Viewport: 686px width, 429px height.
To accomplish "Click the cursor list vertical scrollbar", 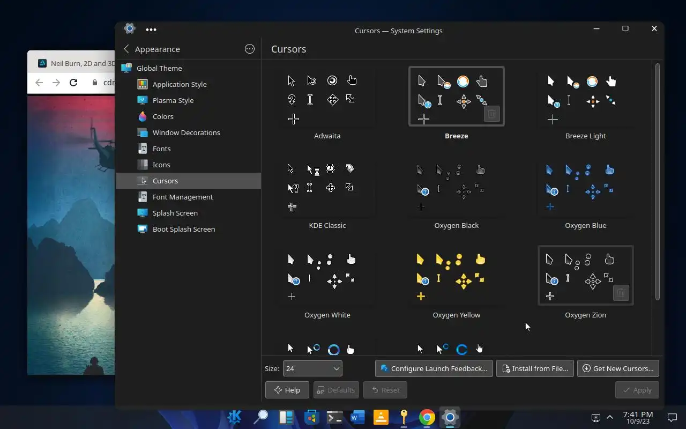I will (x=658, y=182).
